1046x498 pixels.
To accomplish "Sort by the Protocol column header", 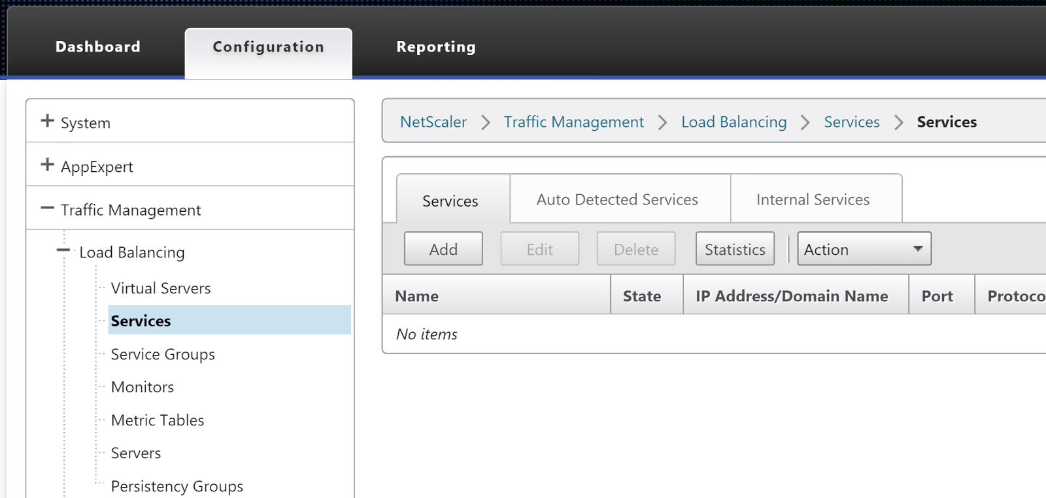I will (x=1011, y=295).
